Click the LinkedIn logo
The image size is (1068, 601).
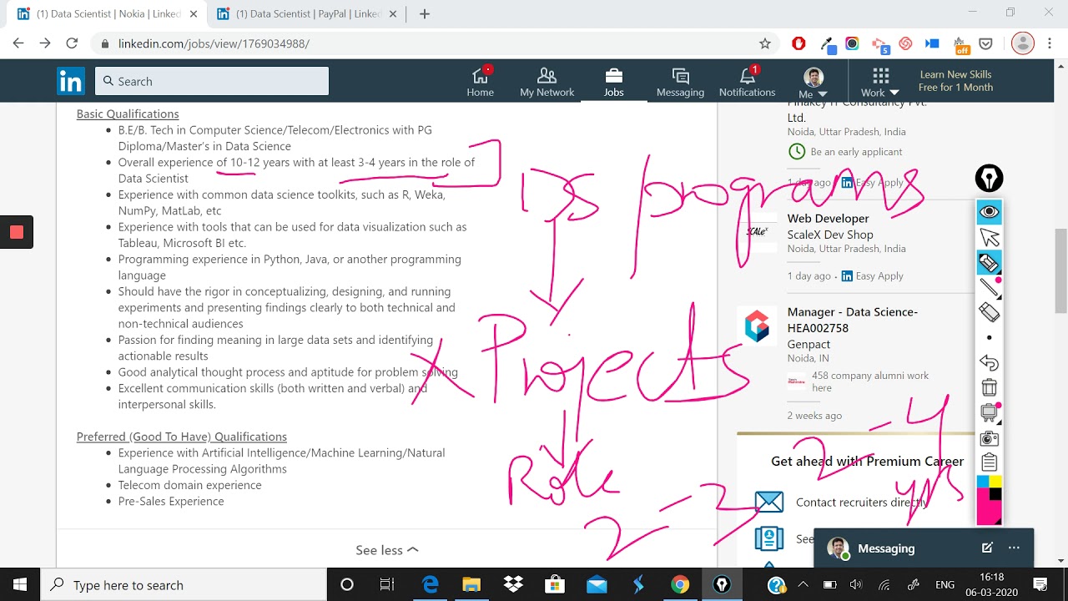(71, 81)
